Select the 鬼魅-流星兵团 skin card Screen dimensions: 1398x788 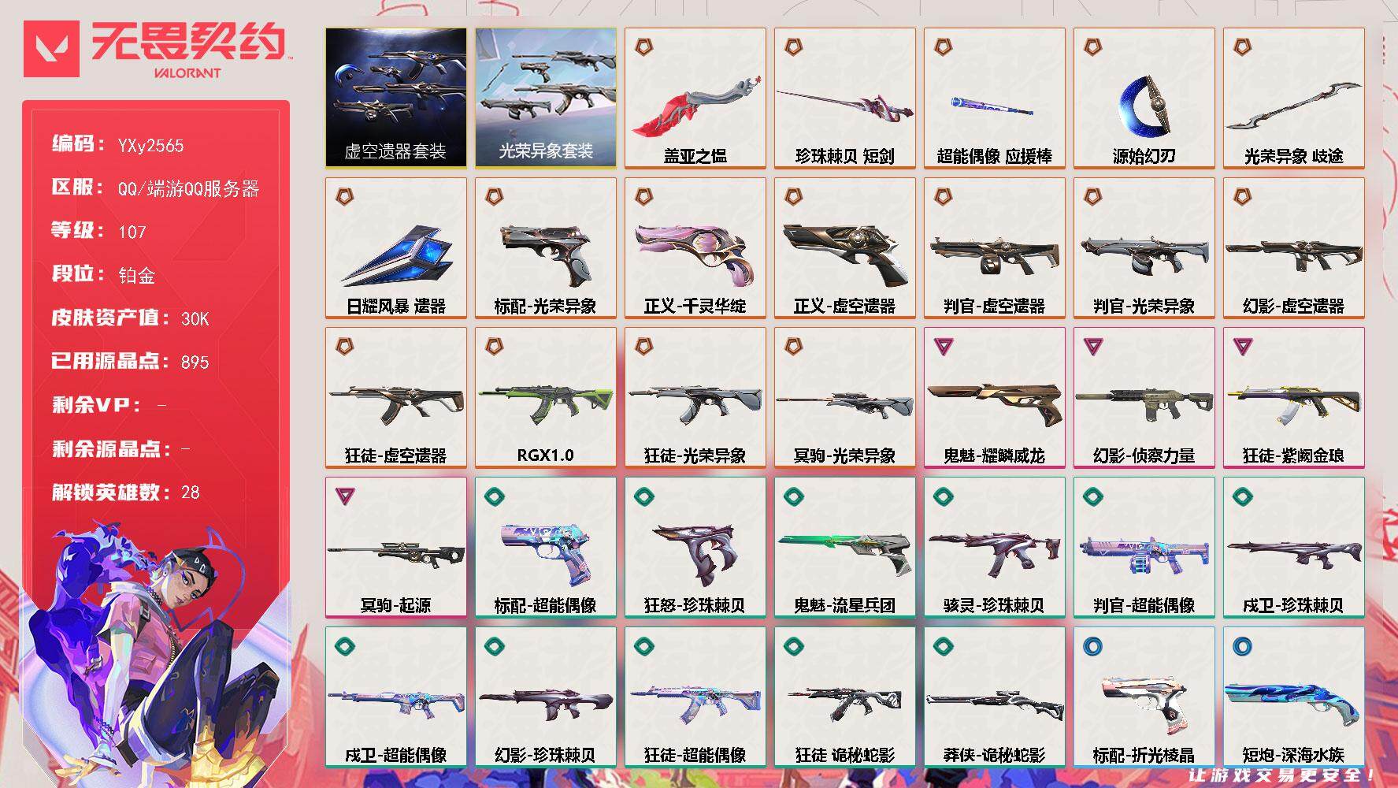click(844, 547)
